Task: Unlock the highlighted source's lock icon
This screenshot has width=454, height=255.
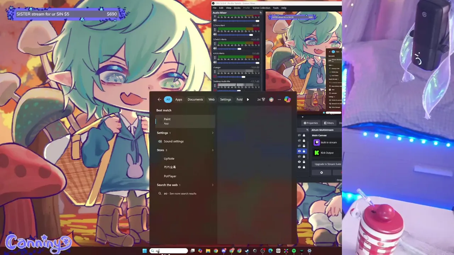Action: coord(304,151)
